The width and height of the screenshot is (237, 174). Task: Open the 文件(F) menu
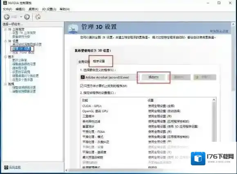point(7,9)
